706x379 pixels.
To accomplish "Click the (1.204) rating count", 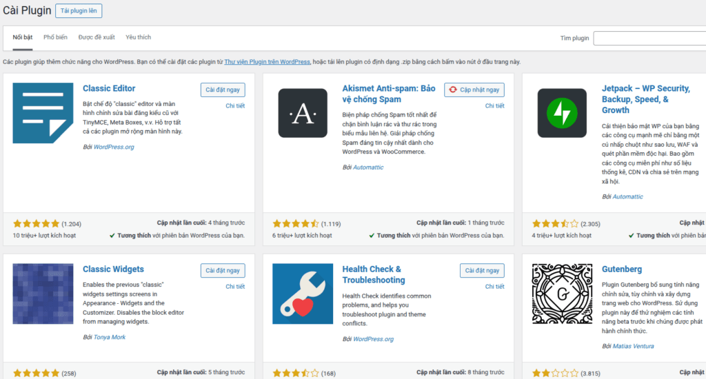I will pos(72,224).
